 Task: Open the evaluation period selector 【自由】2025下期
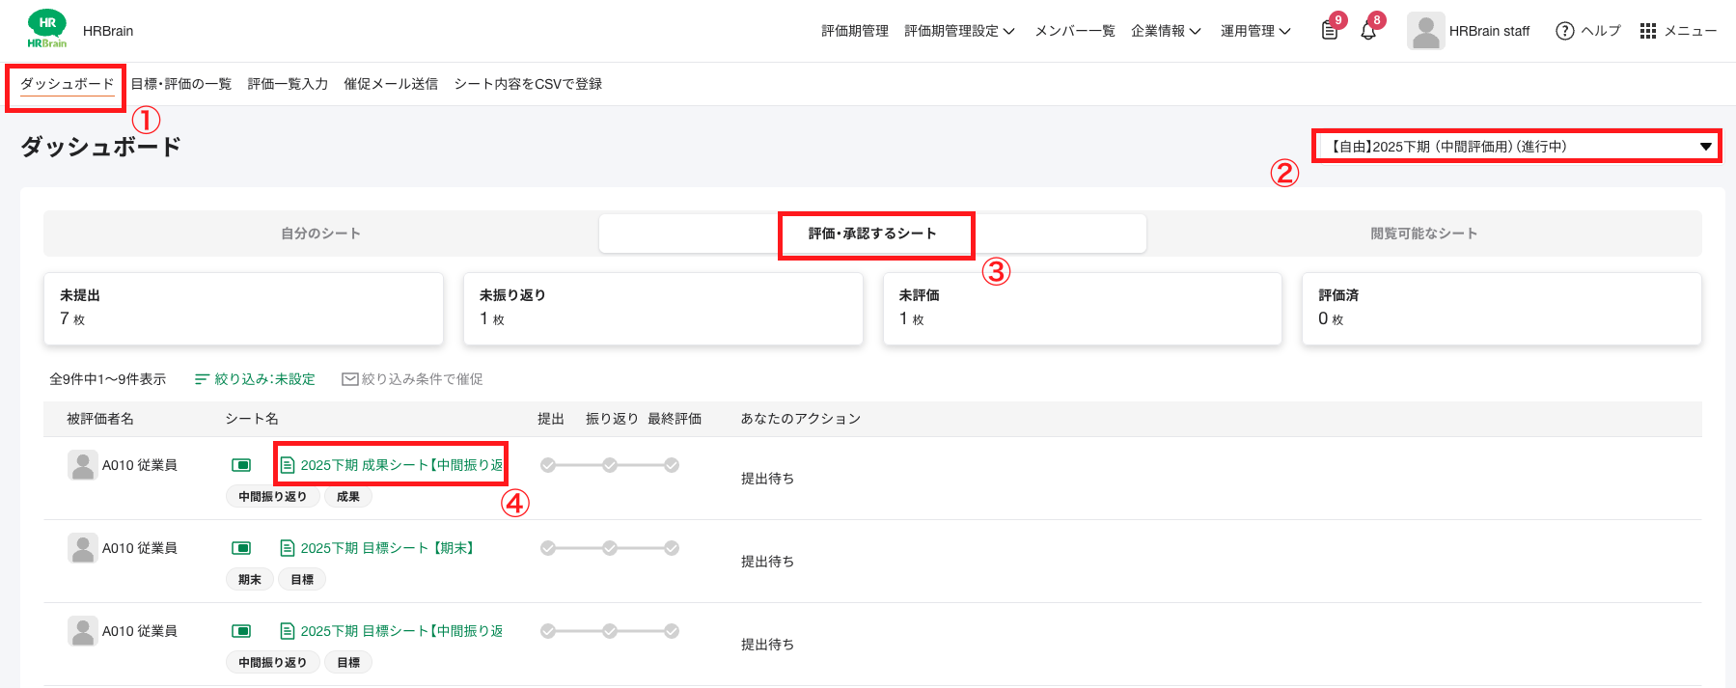tap(1517, 147)
